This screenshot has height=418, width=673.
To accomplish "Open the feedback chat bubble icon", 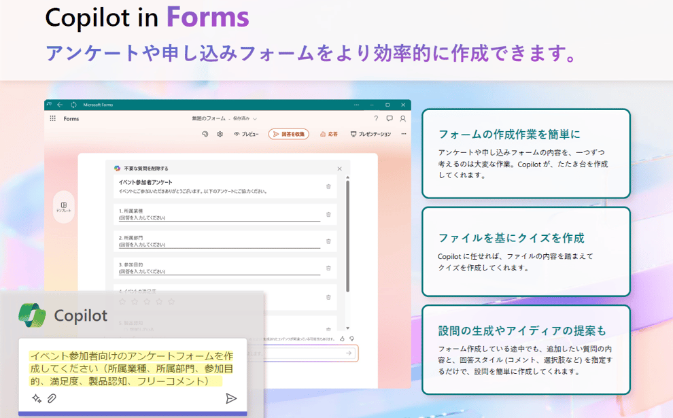I will pyautogui.click(x=390, y=118).
